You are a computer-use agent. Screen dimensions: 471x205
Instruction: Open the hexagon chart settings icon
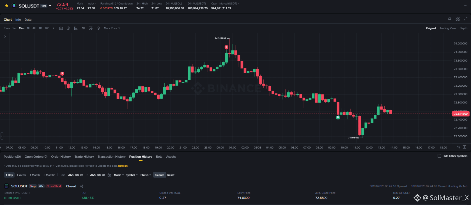click(98, 28)
